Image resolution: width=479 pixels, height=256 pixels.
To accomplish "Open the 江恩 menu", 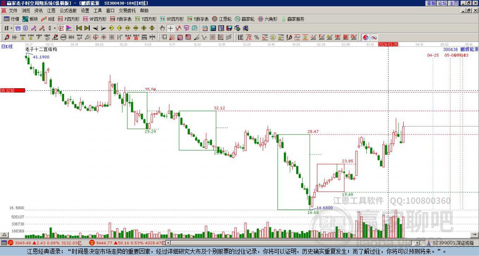I will click(51, 11).
